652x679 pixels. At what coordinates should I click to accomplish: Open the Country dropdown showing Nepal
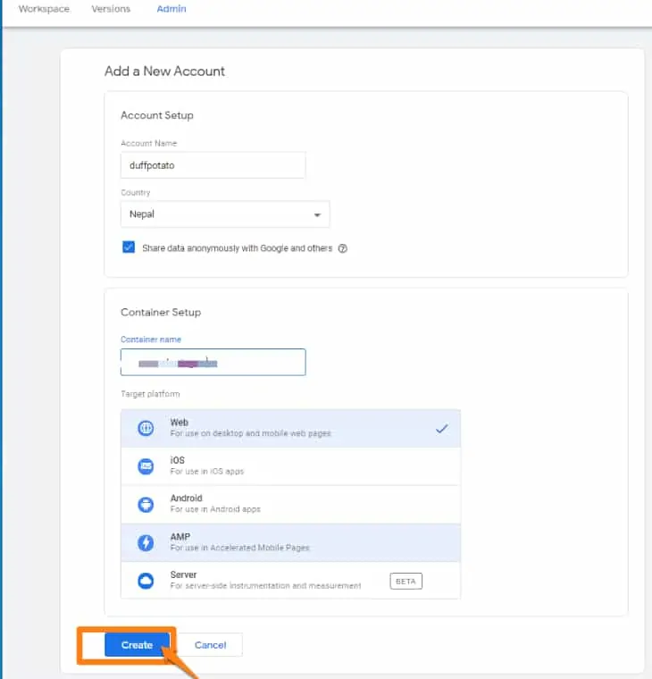224,214
